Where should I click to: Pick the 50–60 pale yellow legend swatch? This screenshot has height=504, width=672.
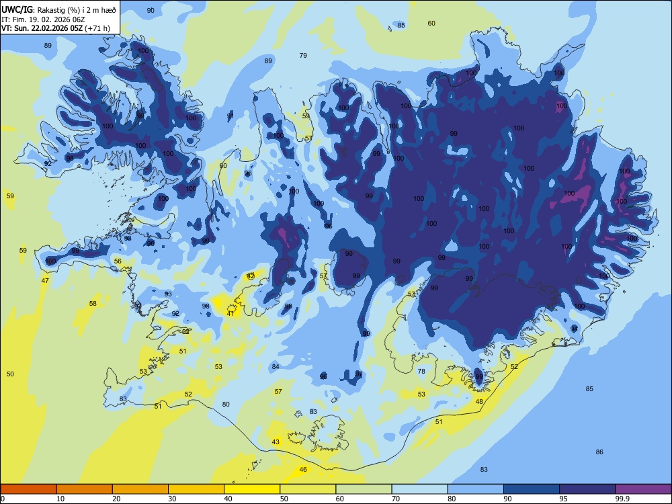308,489
